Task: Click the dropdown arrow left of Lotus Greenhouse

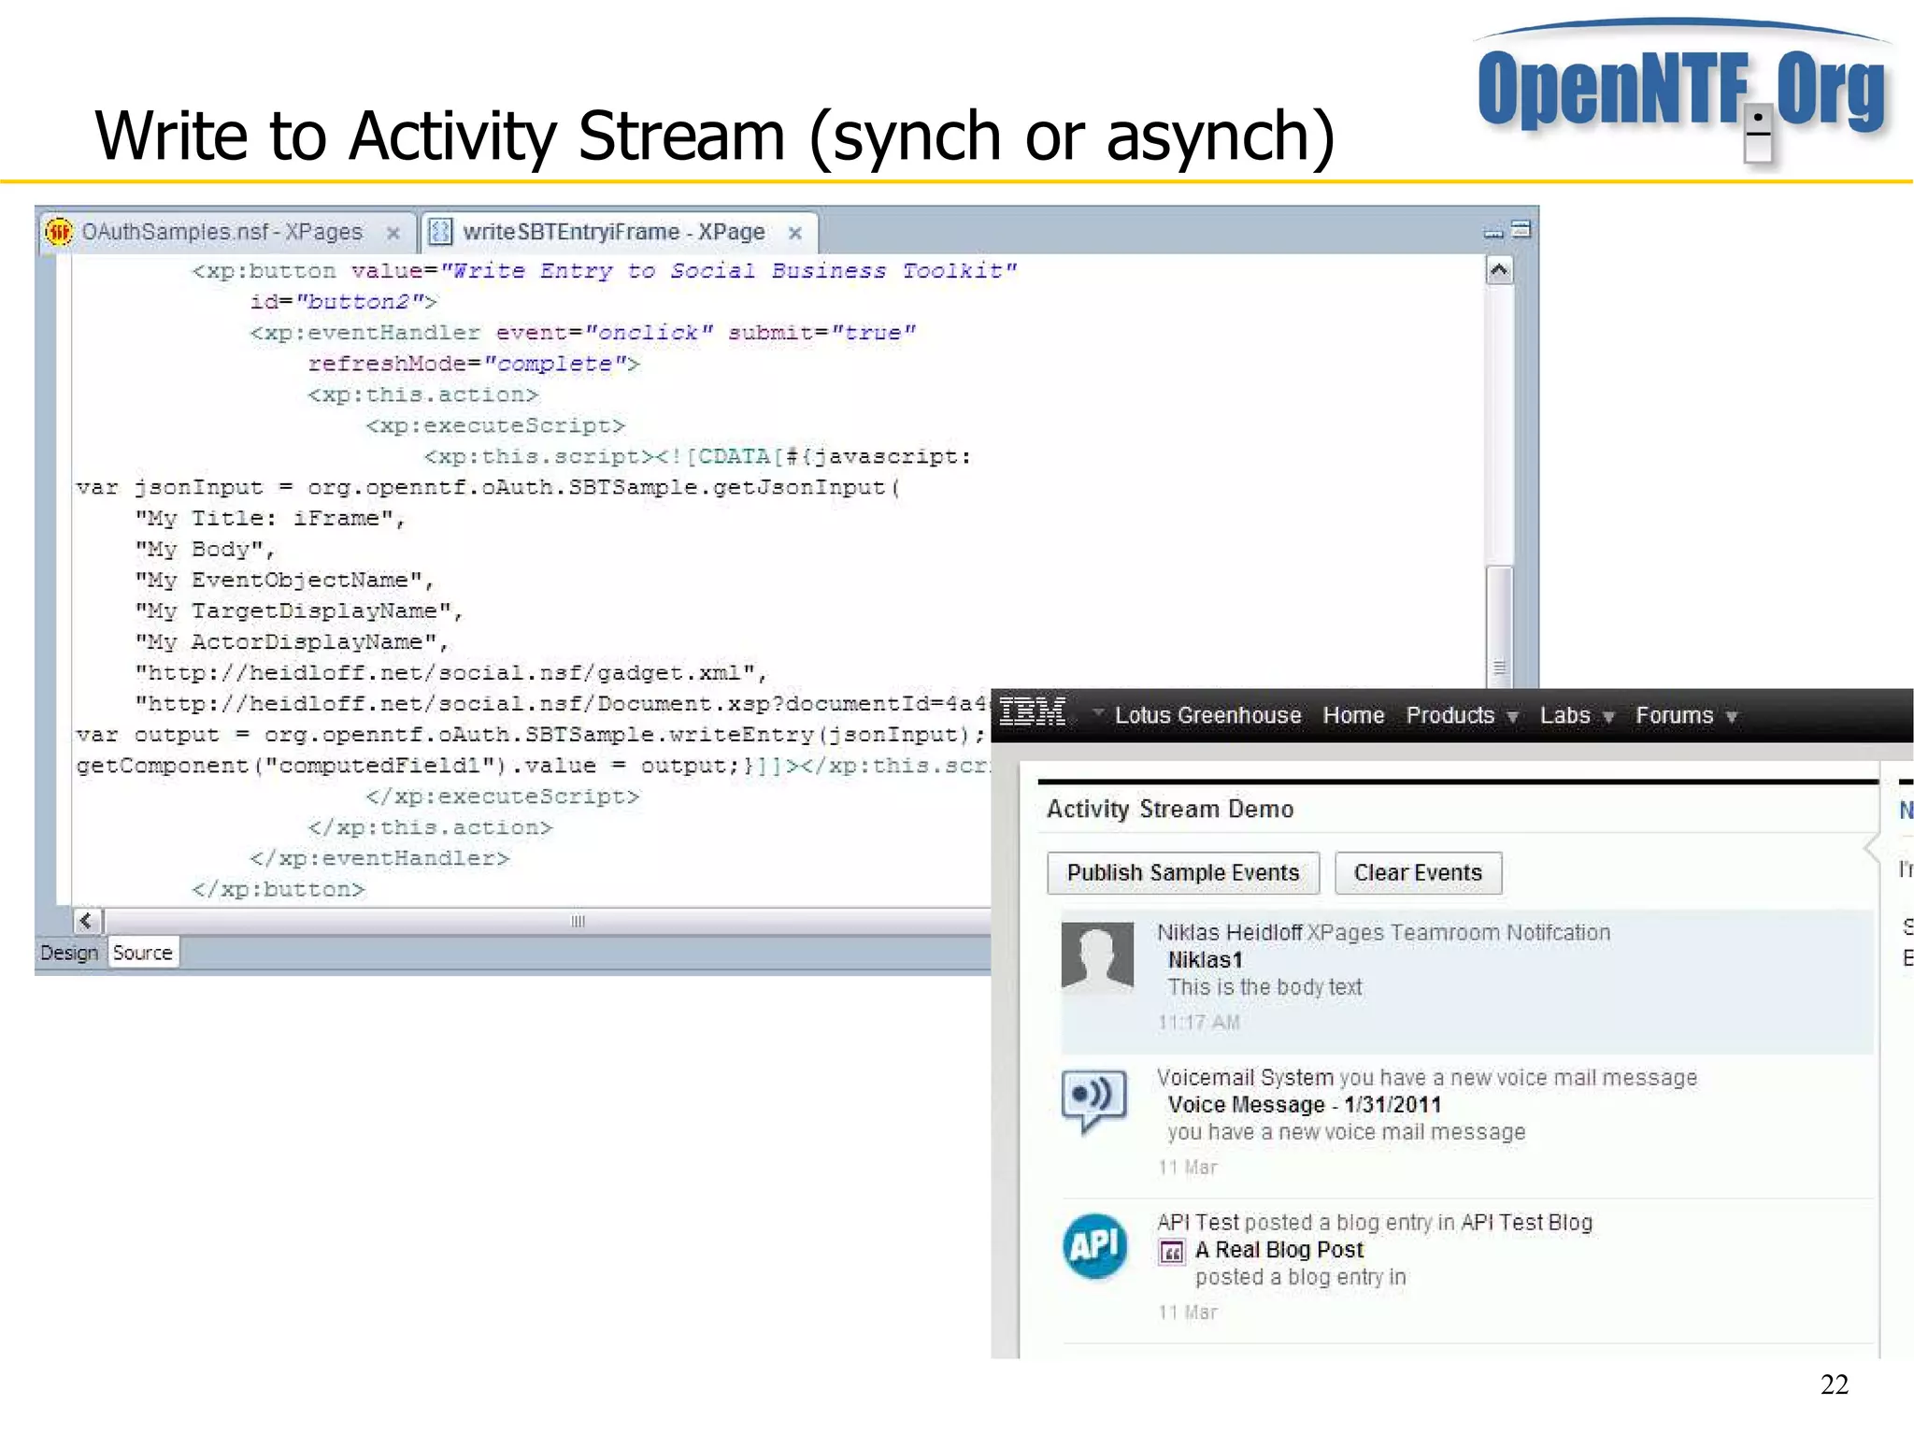Action: [1098, 712]
